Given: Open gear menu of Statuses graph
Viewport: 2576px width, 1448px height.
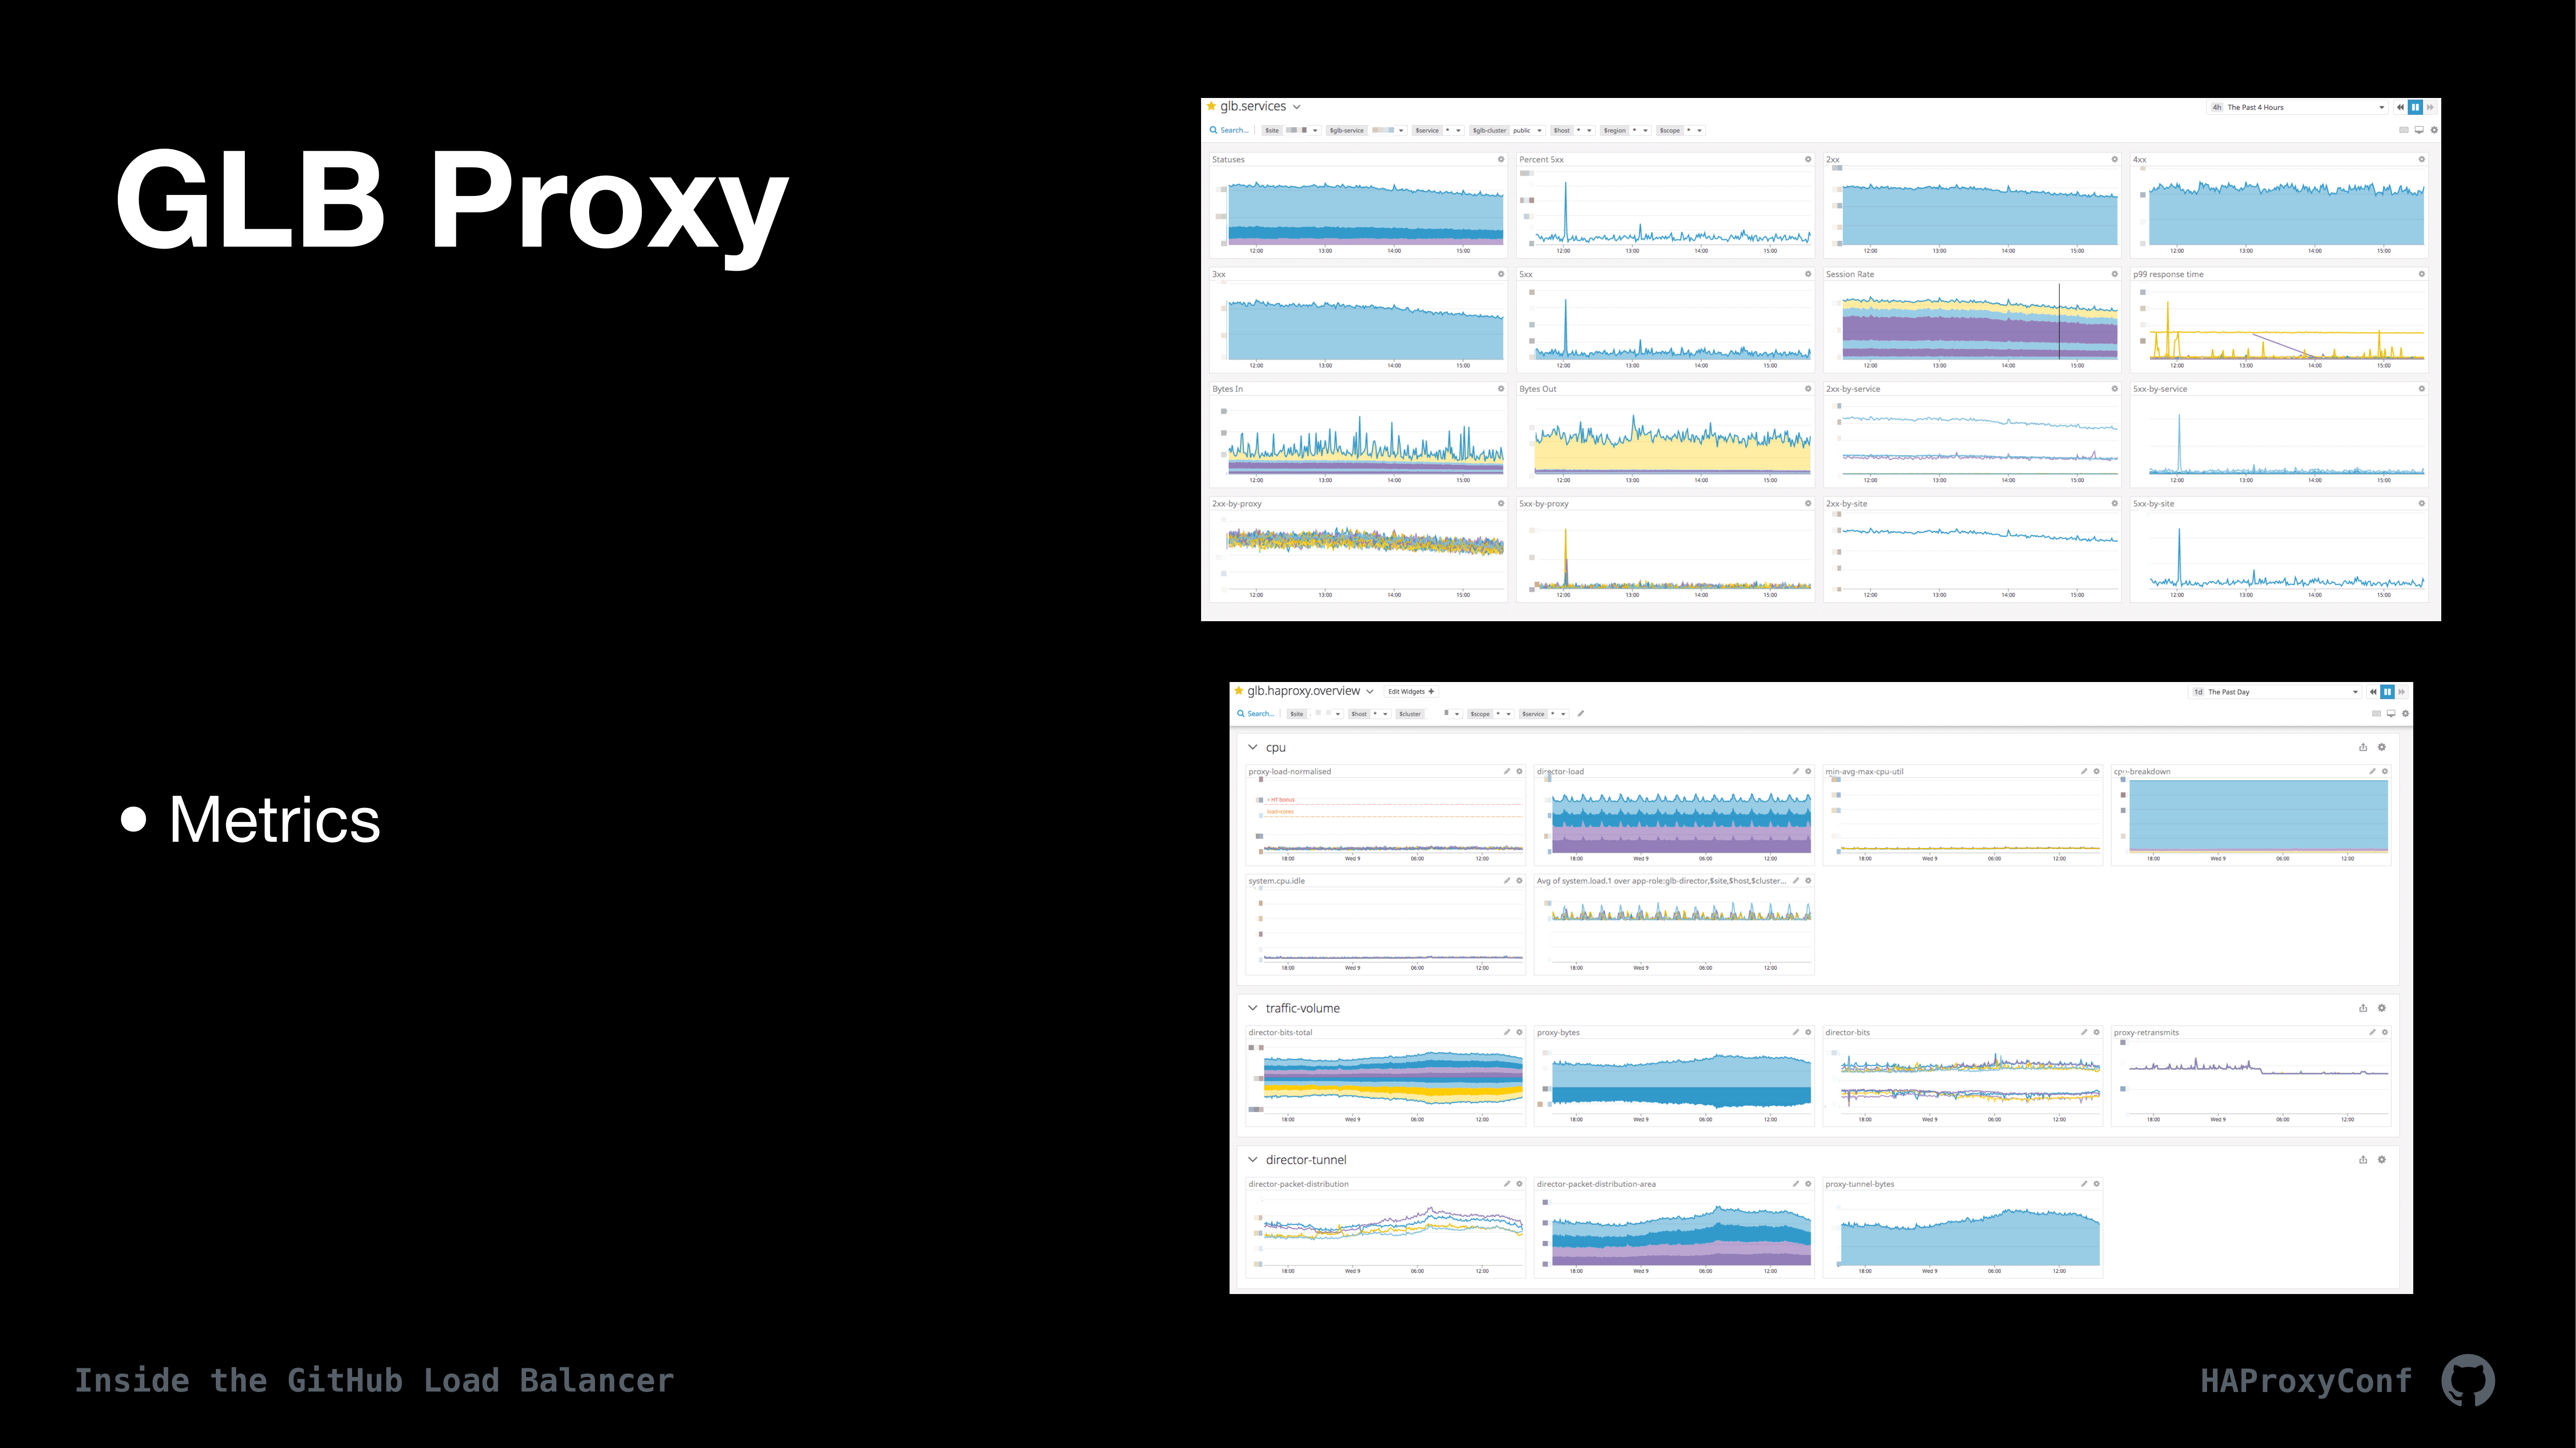Looking at the screenshot, I should pos(1501,160).
